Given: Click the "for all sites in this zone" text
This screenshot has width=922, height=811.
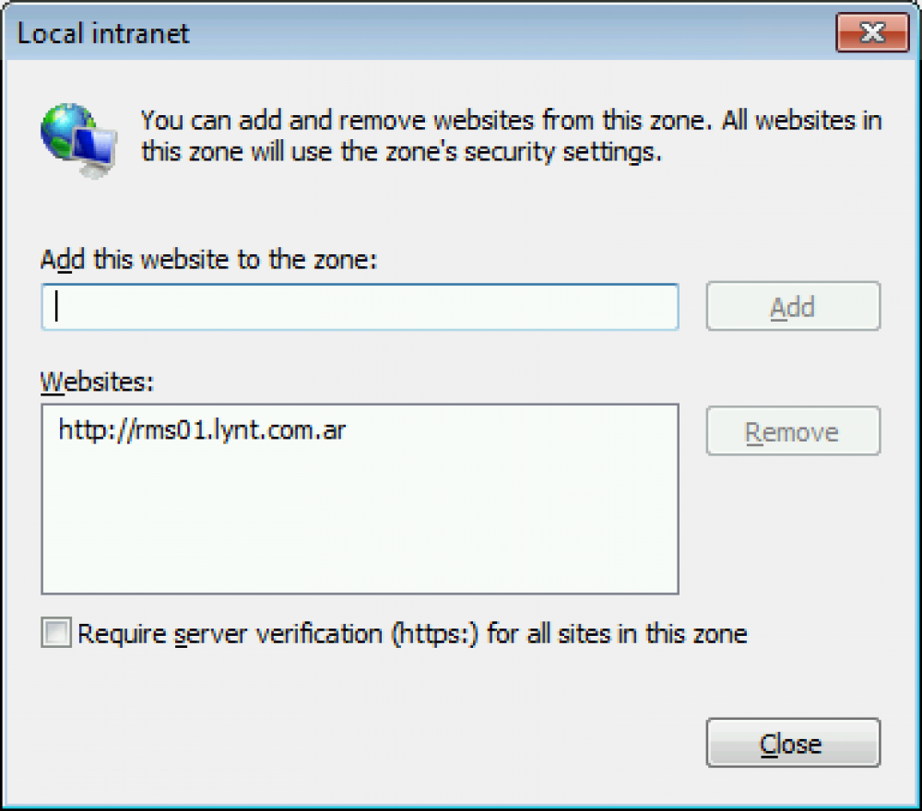Looking at the screenshot, I should tap(617, 634).
